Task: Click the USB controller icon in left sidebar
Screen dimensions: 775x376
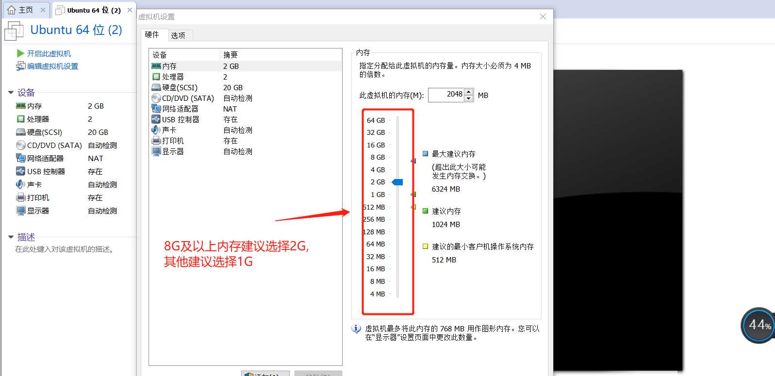Action: point(21,171)
